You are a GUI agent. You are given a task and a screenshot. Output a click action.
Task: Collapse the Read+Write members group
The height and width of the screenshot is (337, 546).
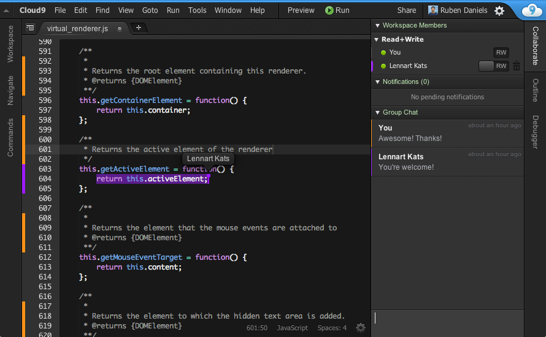tap(377, 40)
